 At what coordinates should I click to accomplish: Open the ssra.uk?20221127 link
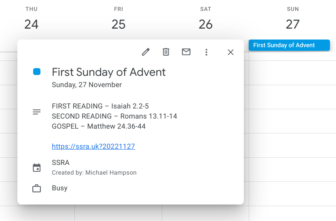click(93, 146)
